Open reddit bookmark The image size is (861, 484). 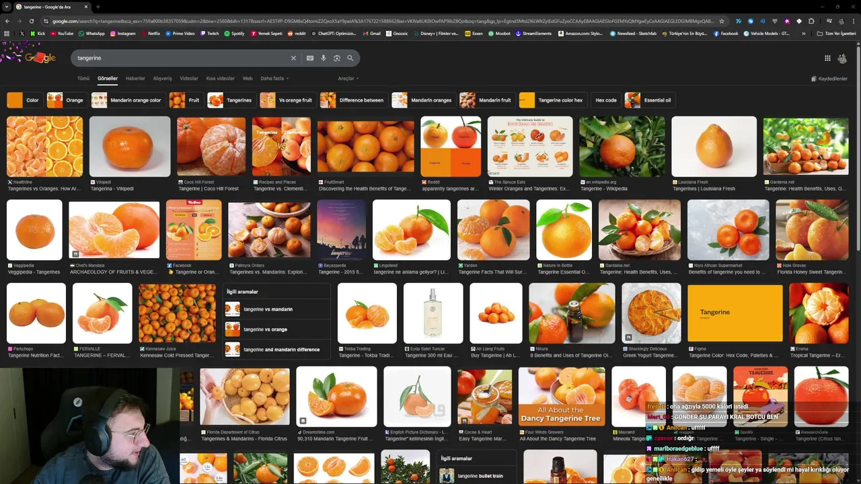(297, 34)
